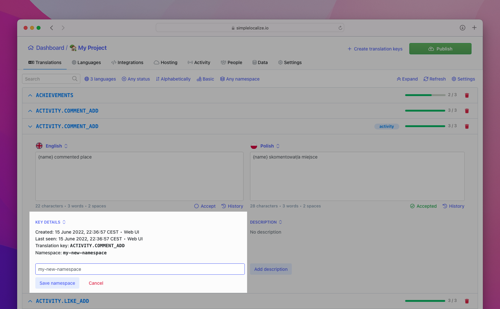Toggle the Accepted status for Polish
The height and width of the screenshot is (309, 500).
[x=423, y=206]
